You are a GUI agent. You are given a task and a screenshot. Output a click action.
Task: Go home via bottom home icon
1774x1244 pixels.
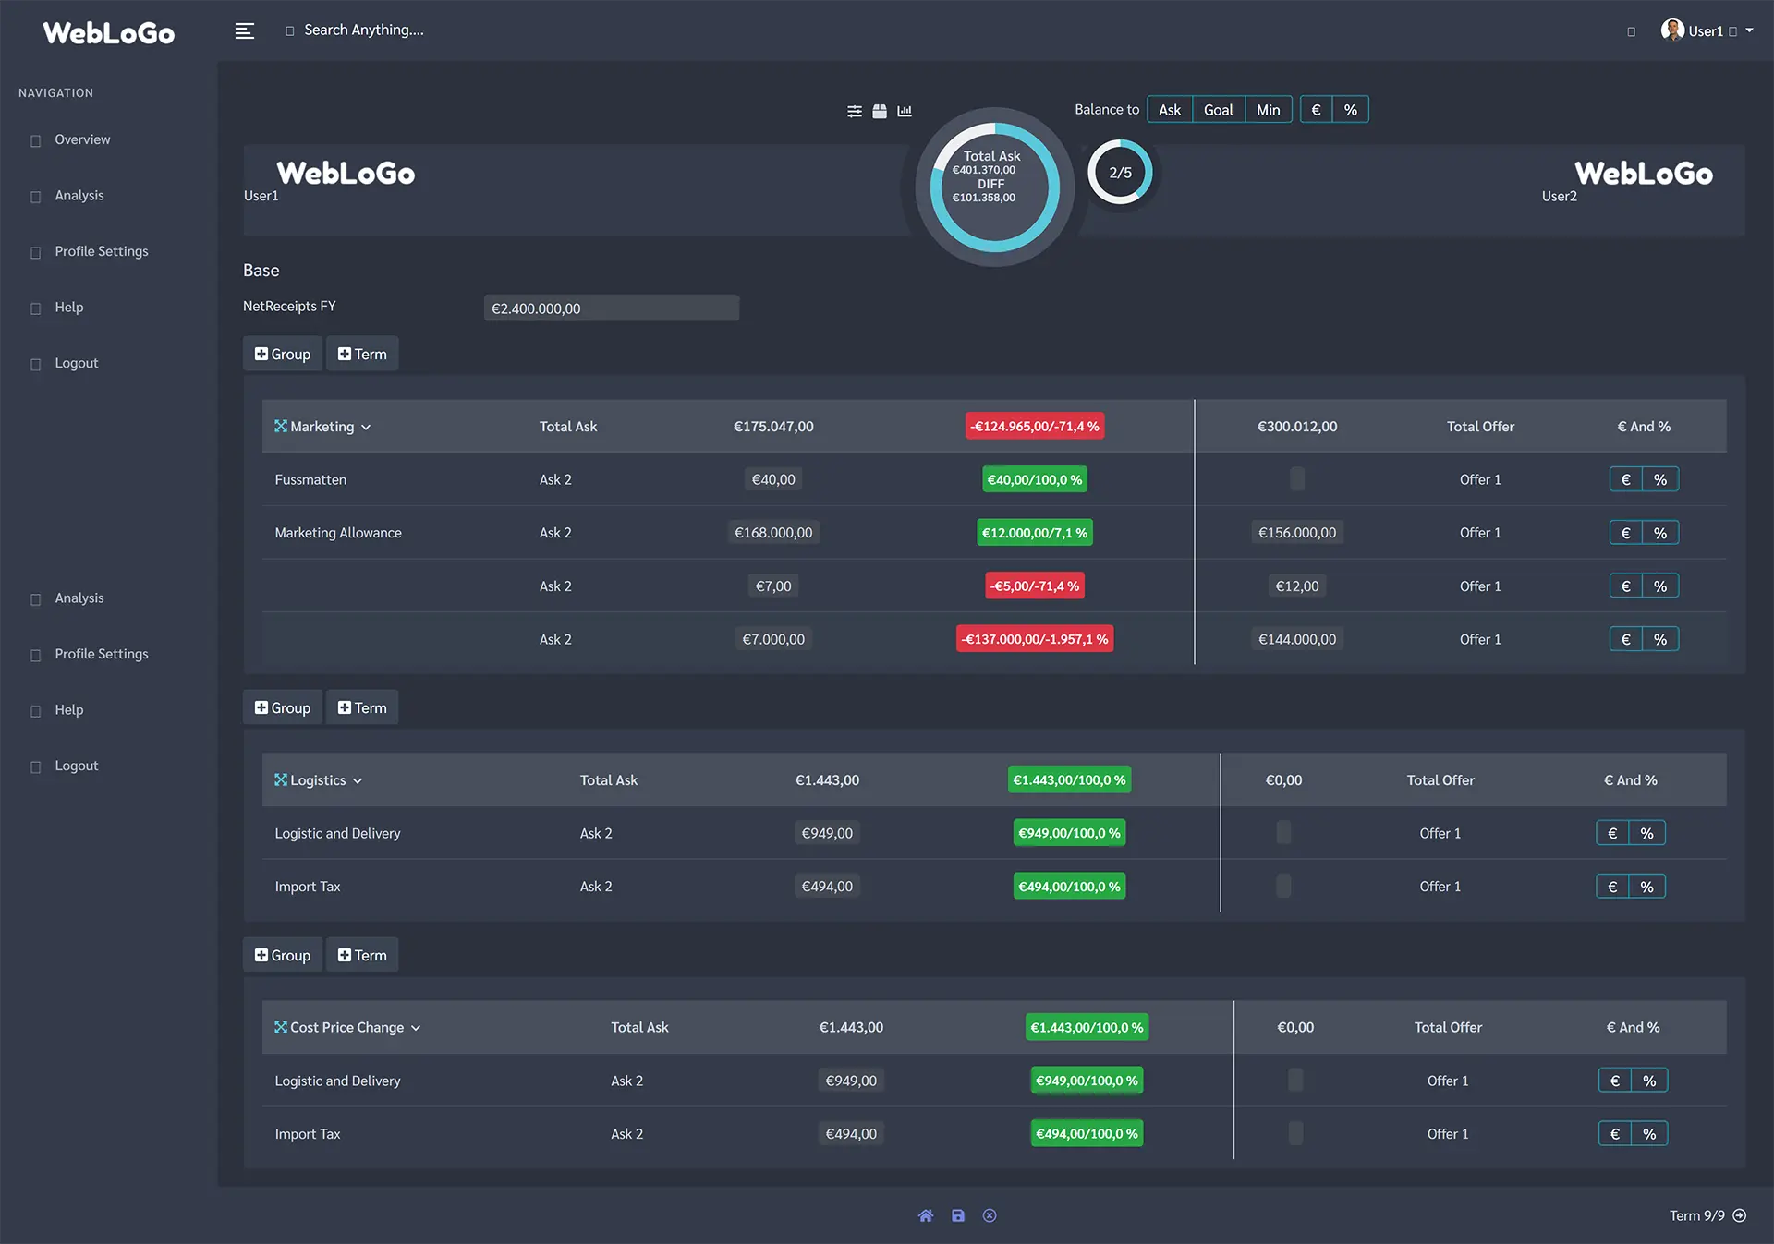[x=926, y=1215]
